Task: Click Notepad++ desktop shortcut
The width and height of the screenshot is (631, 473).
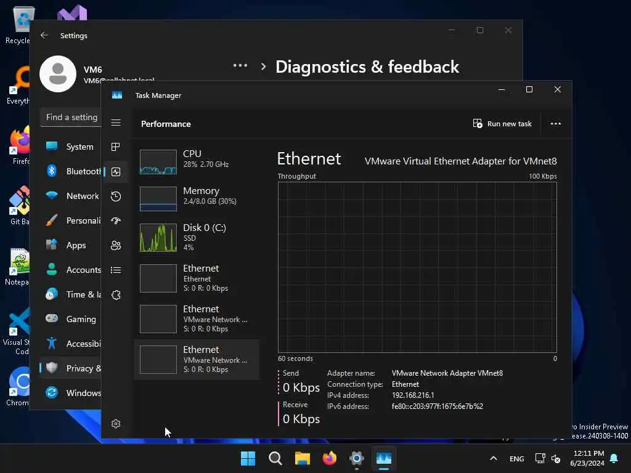Action: coord(18,266)
